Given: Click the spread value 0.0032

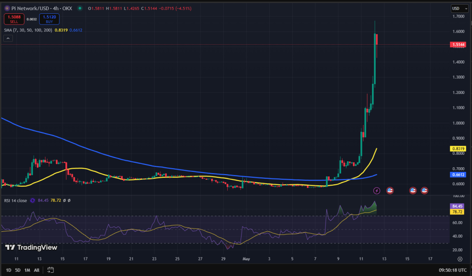Looking at the screenshot, I should 32,19.
